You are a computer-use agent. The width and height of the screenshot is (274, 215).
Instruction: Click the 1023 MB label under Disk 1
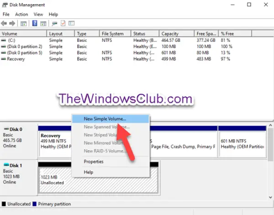pos(11,176)
